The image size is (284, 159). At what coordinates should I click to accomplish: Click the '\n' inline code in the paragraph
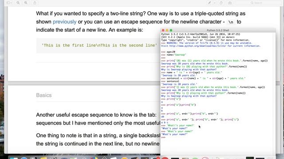tap(231, 22)
